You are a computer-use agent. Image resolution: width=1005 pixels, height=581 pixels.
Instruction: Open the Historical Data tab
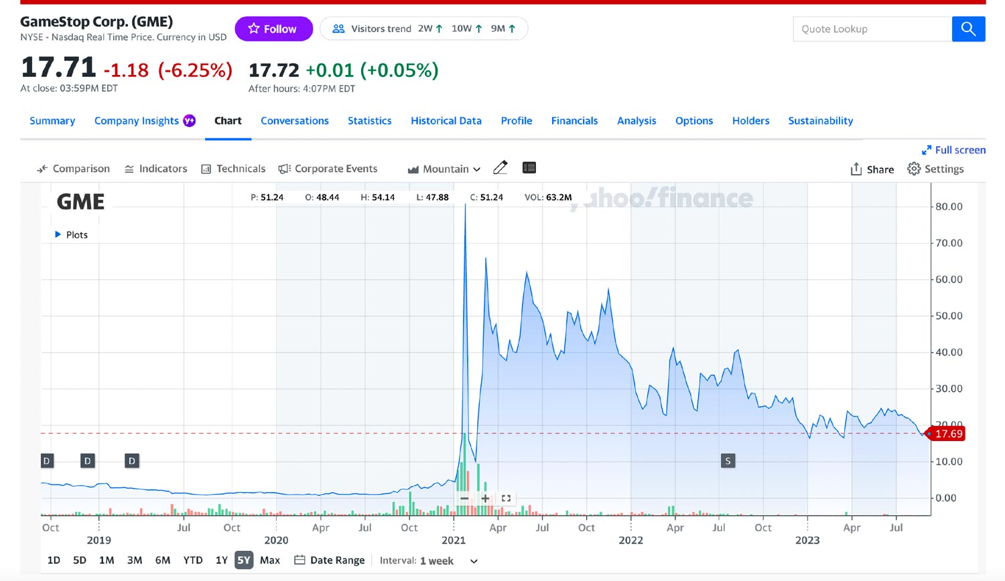[446, 120]
